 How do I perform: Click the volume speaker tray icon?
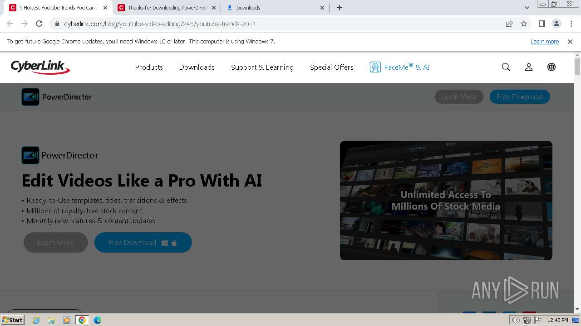click(x=516, y=320)
